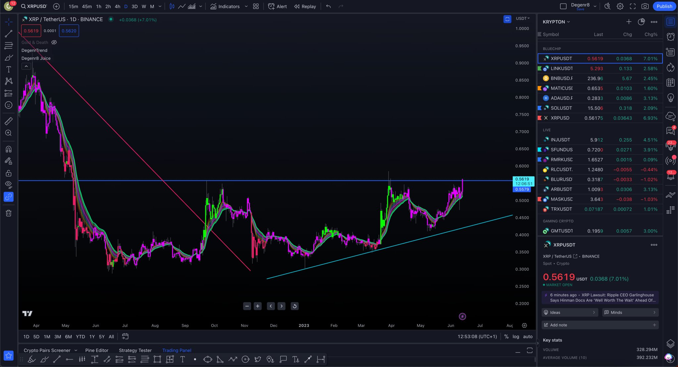
Task: Add symbol to the watchlist
Action: [x=629, y=22]
